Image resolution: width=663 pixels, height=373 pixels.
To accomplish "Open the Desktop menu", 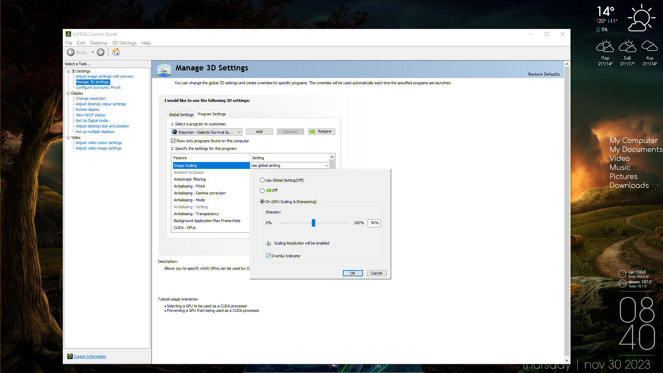I will tap(99, 43).
